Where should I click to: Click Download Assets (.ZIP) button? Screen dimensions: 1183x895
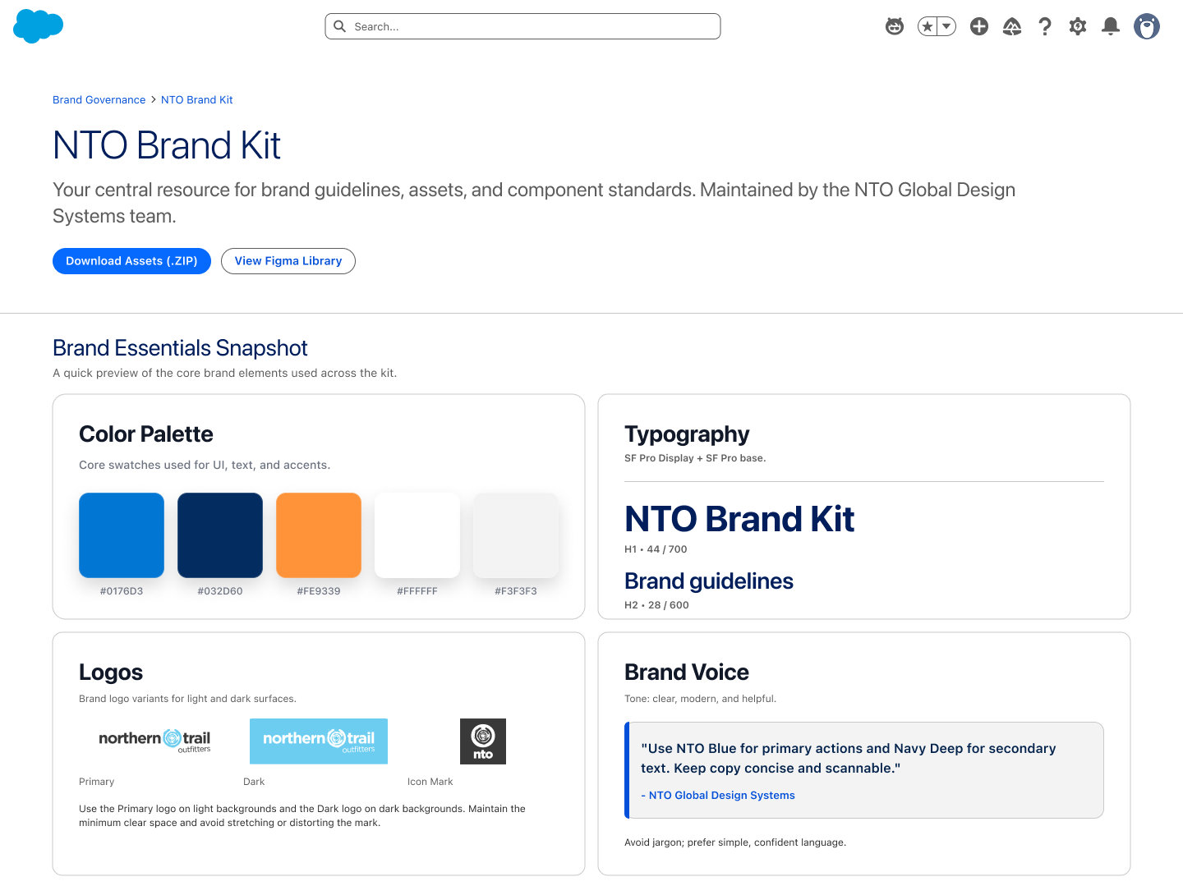(x=131, y=261)
